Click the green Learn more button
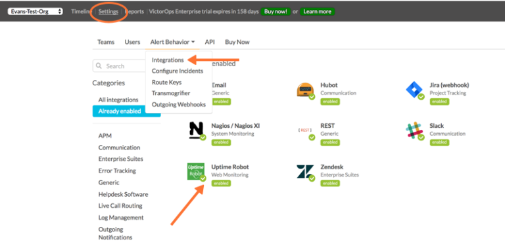This screenshot has width=505, height=244. point(317,11)
